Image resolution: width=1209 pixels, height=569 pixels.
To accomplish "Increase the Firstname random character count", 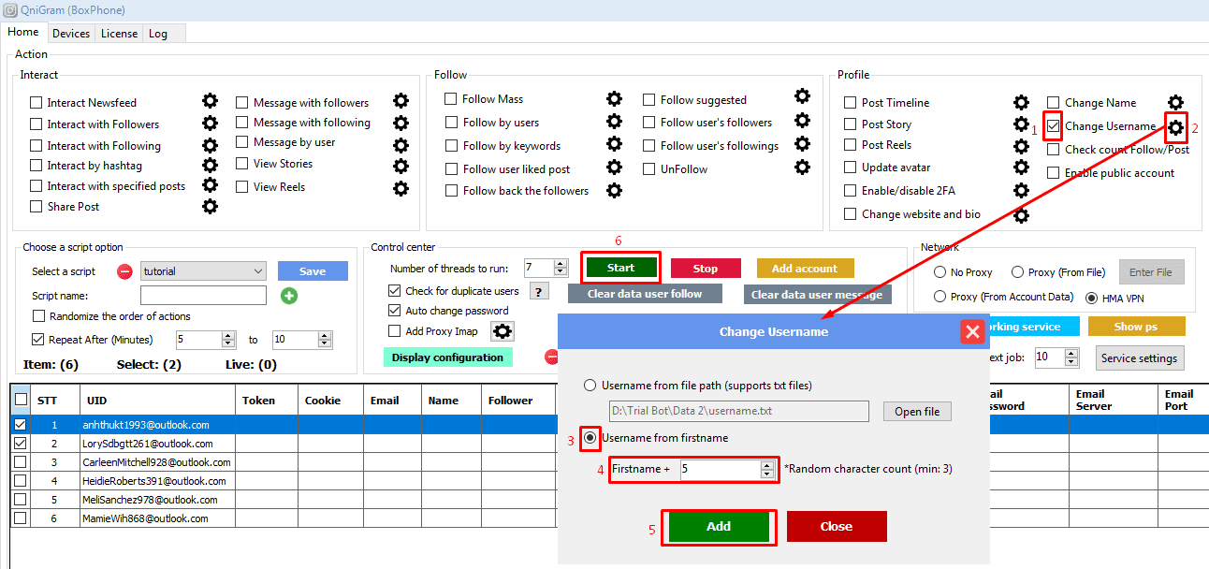I will click(x=767, y=464).
